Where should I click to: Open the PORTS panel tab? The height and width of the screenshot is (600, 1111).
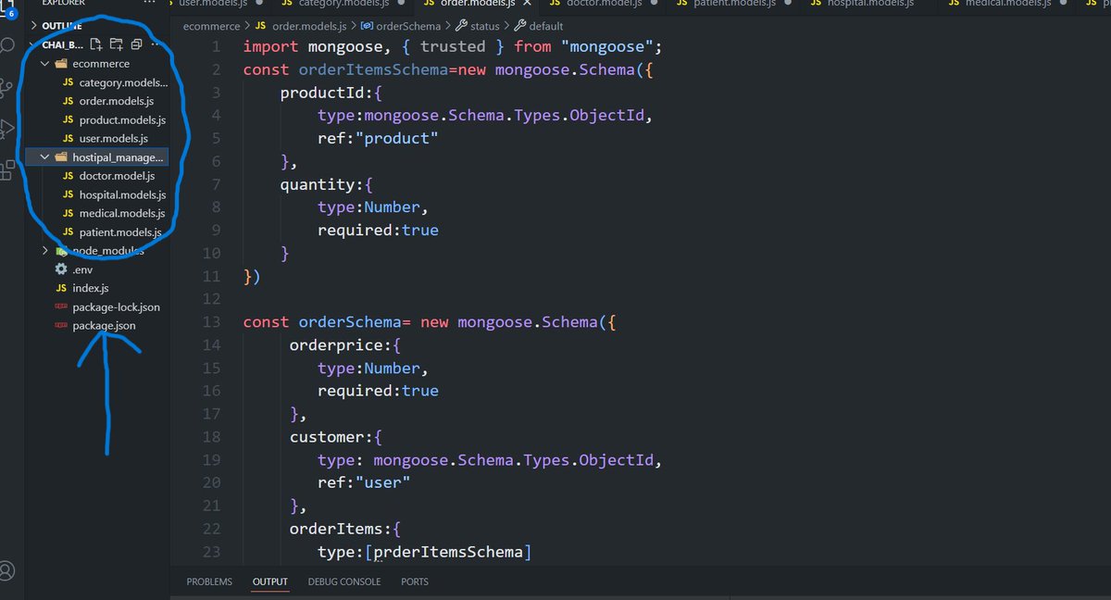click(x=415, y=581)
